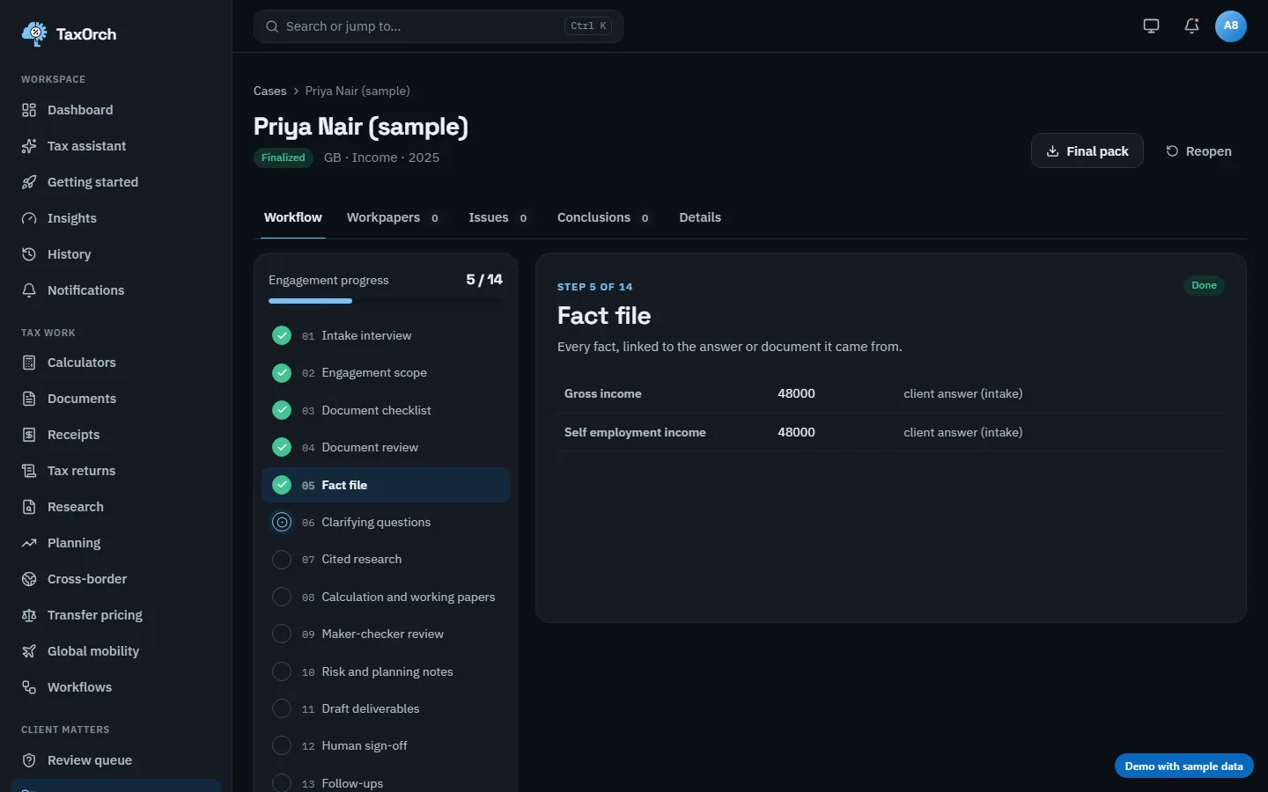Download the Final pack
1268x792 pixels.
coord(1087,150)
